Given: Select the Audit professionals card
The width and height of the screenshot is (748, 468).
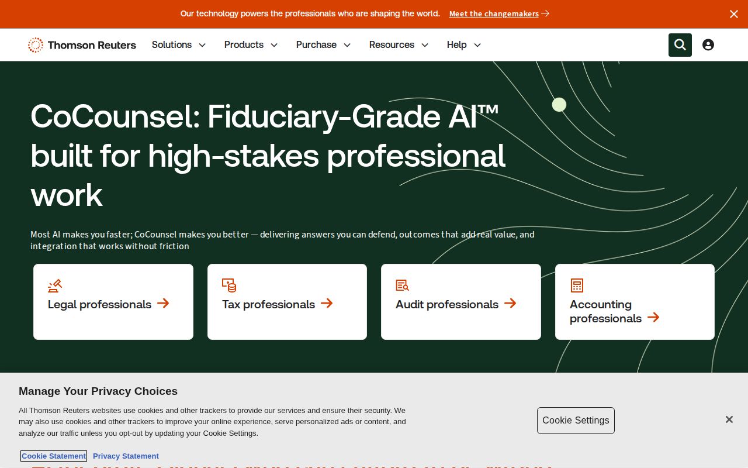Looking at the screenshot, I should [461, 302].
